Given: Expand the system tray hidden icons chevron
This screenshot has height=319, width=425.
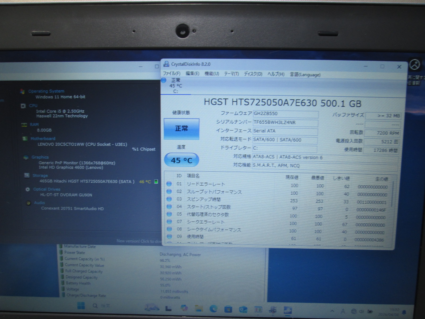Looking at the screenshot, I should click(x=332, y=311).
